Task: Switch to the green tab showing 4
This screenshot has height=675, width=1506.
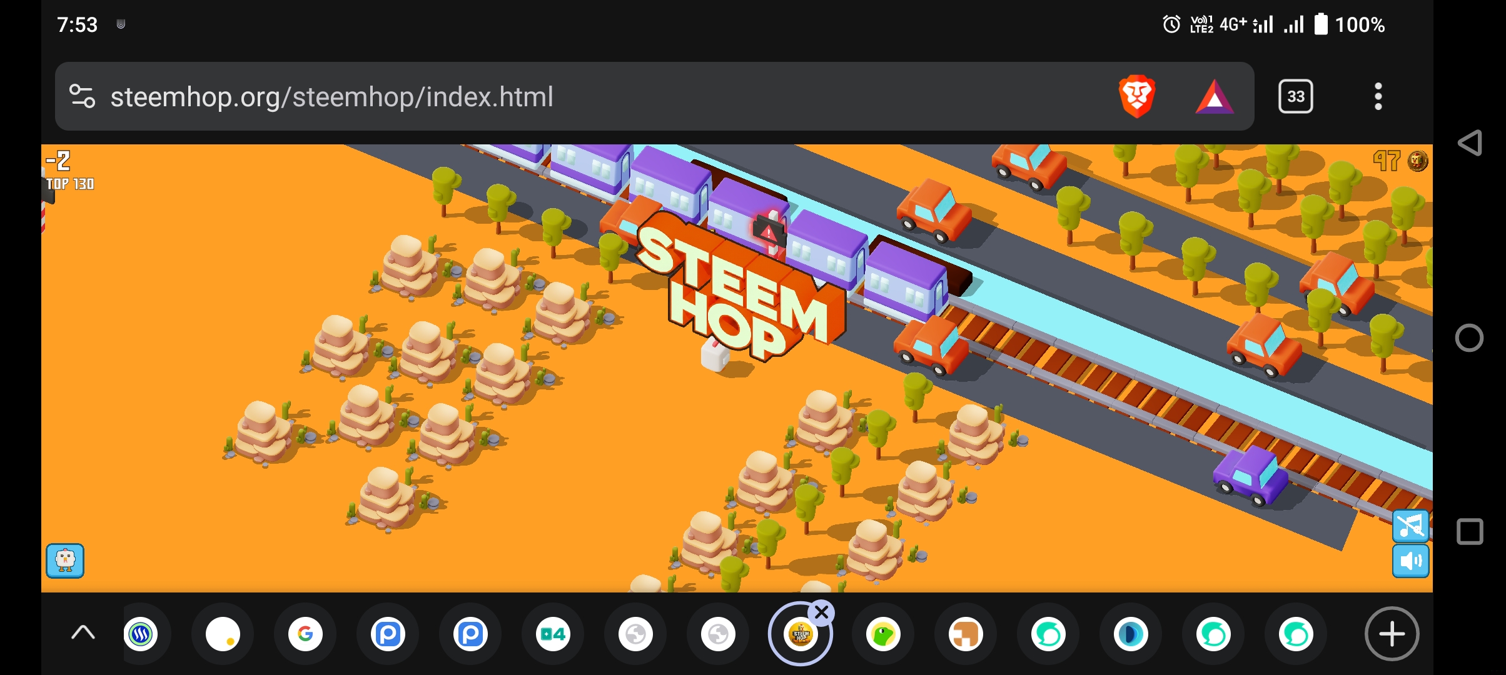Action: 553,634
